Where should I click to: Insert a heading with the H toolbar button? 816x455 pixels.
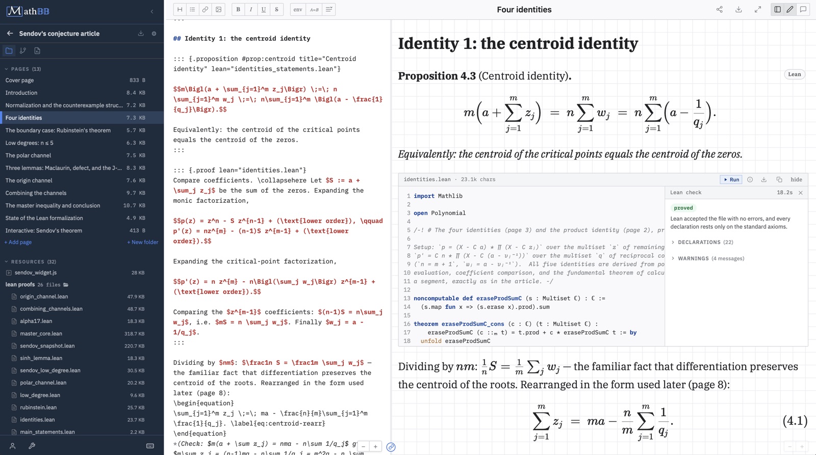180,9
